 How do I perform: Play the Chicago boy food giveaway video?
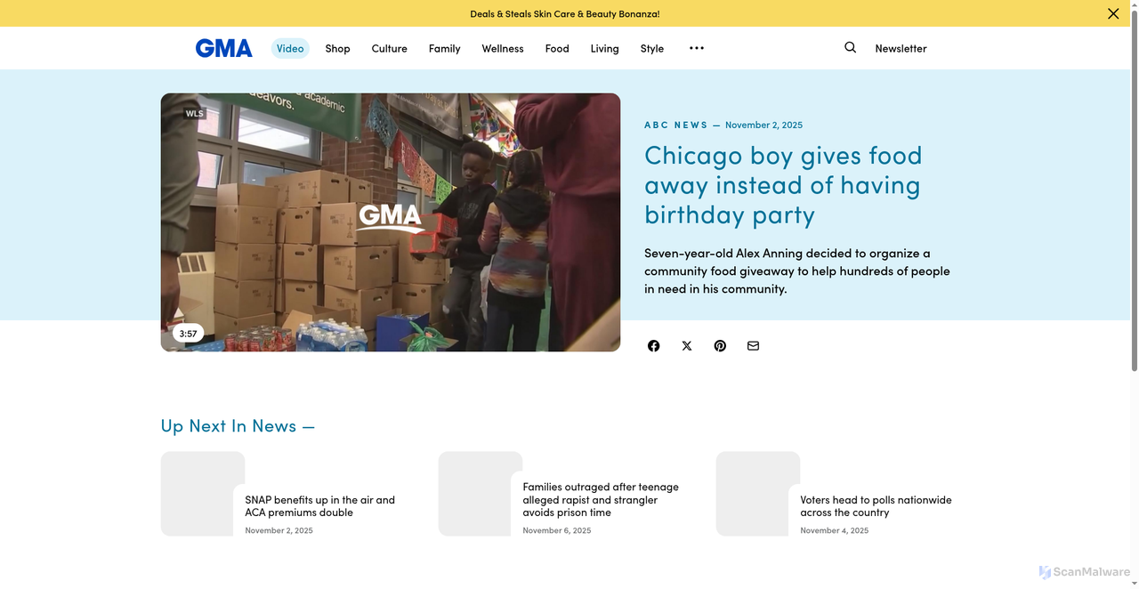tap(390, 222)
